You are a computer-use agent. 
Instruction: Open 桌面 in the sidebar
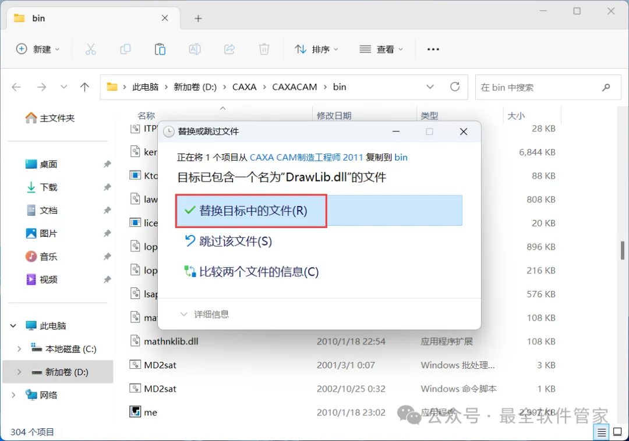[41, 164]
